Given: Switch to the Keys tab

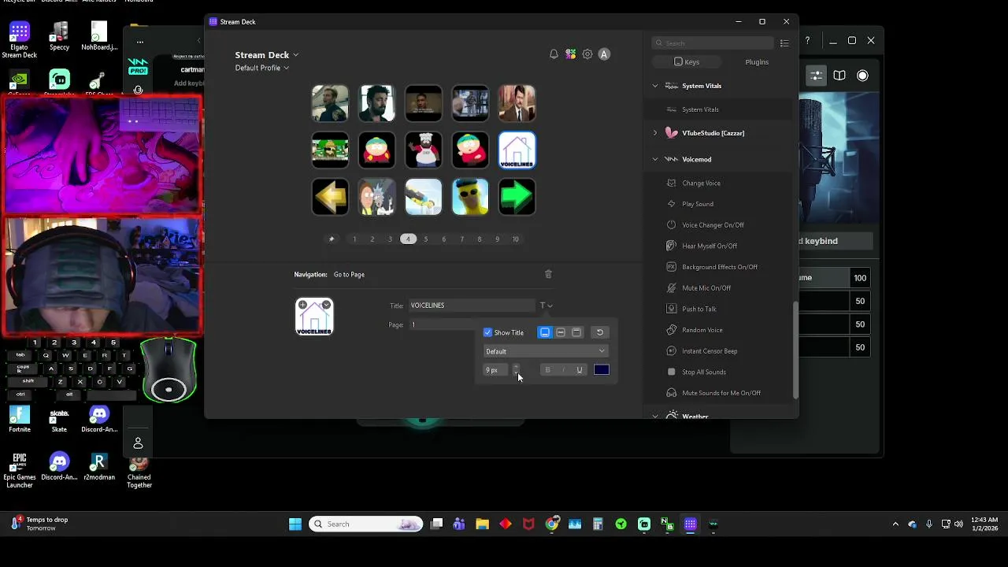Looking at the screenshot, I should tap(687, 61).
